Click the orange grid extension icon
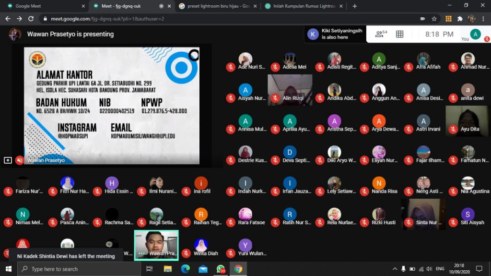 coord(448,19)
